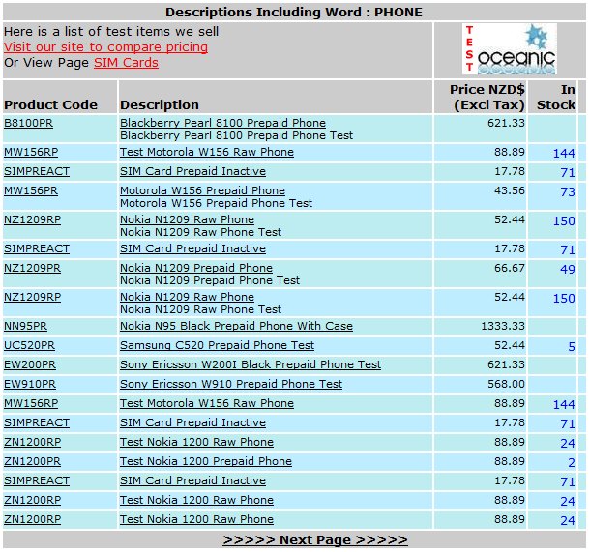Click title 'Descriptions Including Word : PHONE'

point(294,12)
